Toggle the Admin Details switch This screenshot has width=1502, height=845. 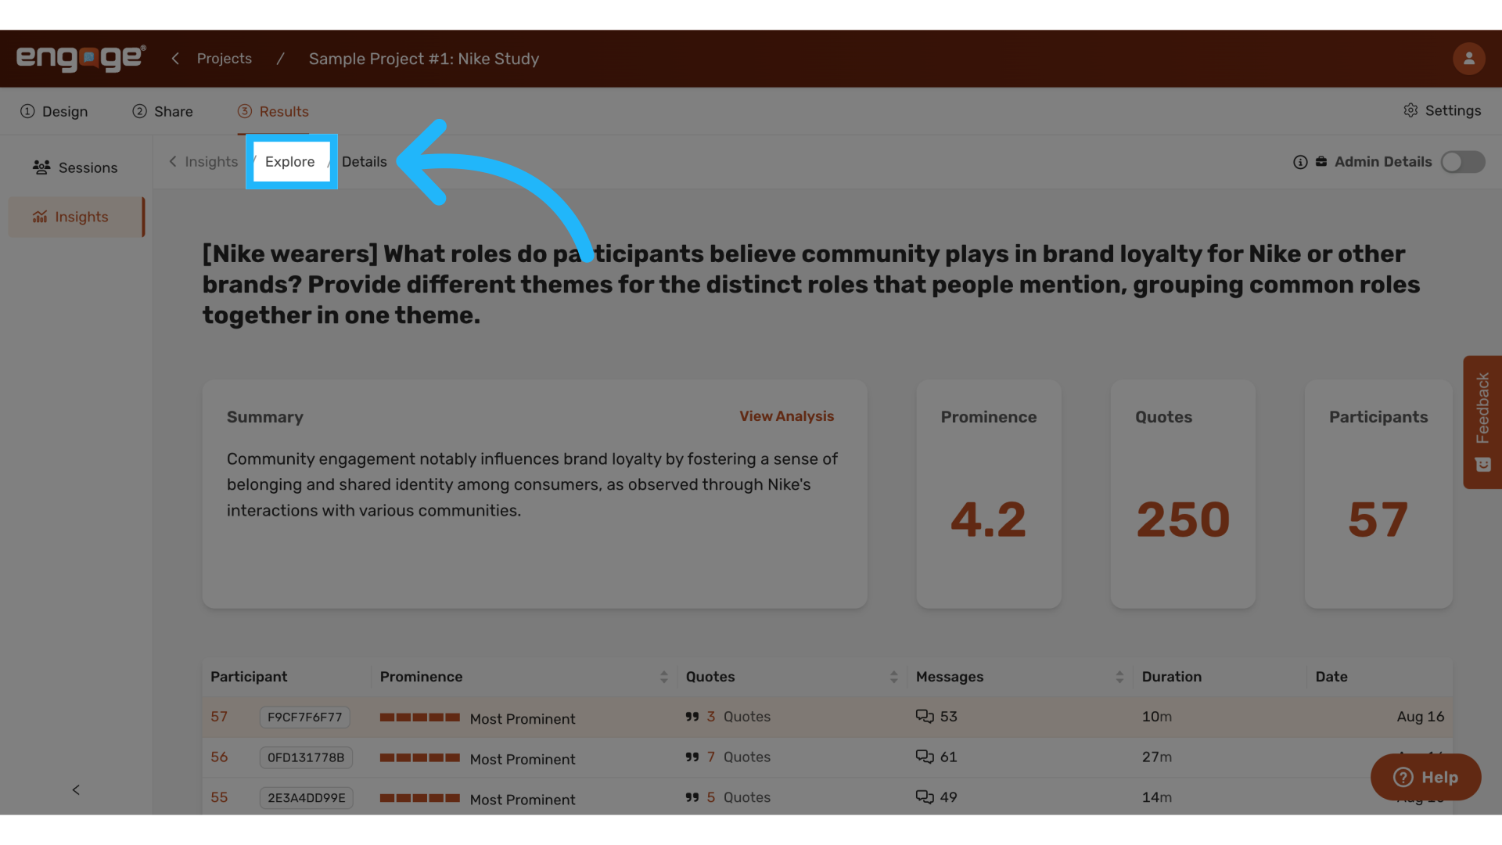(1463, 162)
